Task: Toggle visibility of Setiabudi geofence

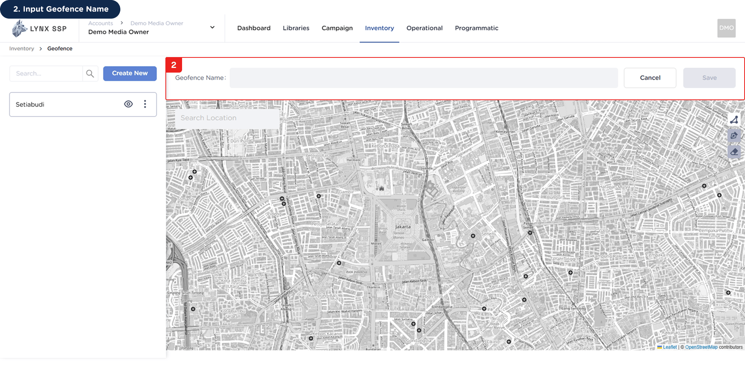Action: 129,104
